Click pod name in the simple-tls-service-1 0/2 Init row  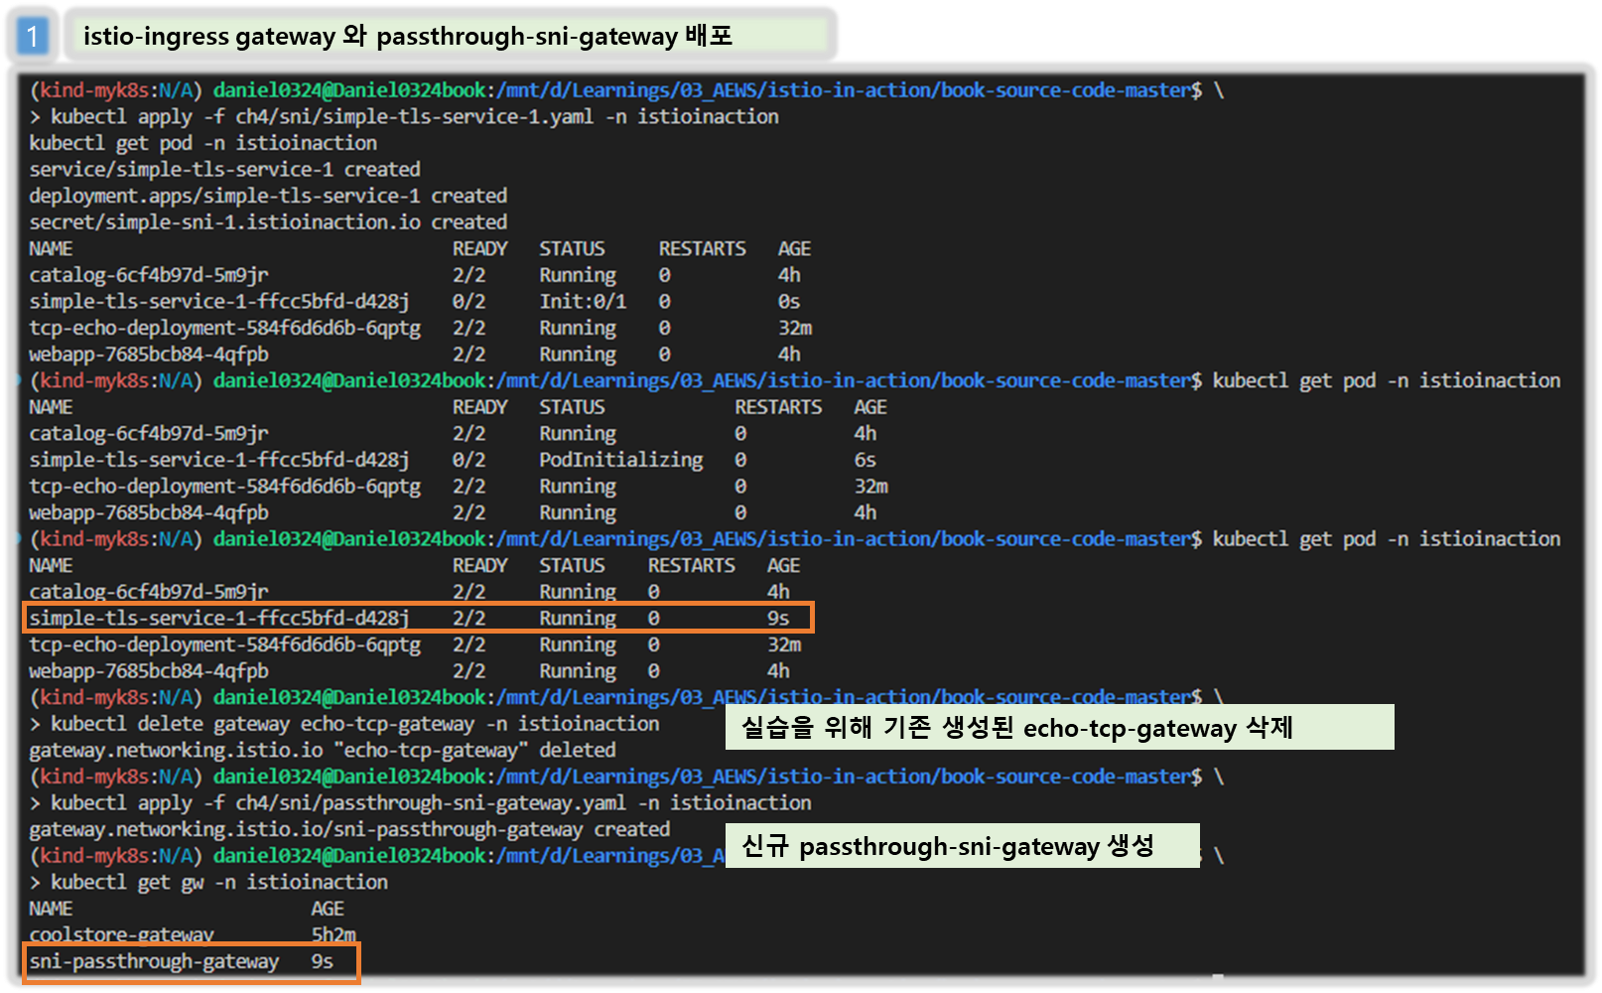(x=219, y=302)
